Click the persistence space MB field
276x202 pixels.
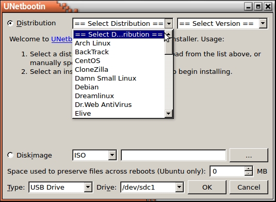228,171
